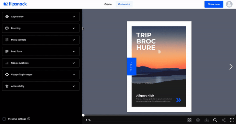Click the search magnifier icon
The width and height of the screenshot is (236, 124).
point(215,120)
